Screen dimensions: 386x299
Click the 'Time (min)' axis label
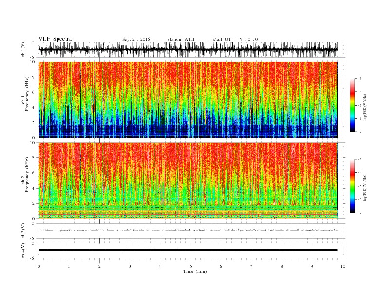(x=195, y=271)
